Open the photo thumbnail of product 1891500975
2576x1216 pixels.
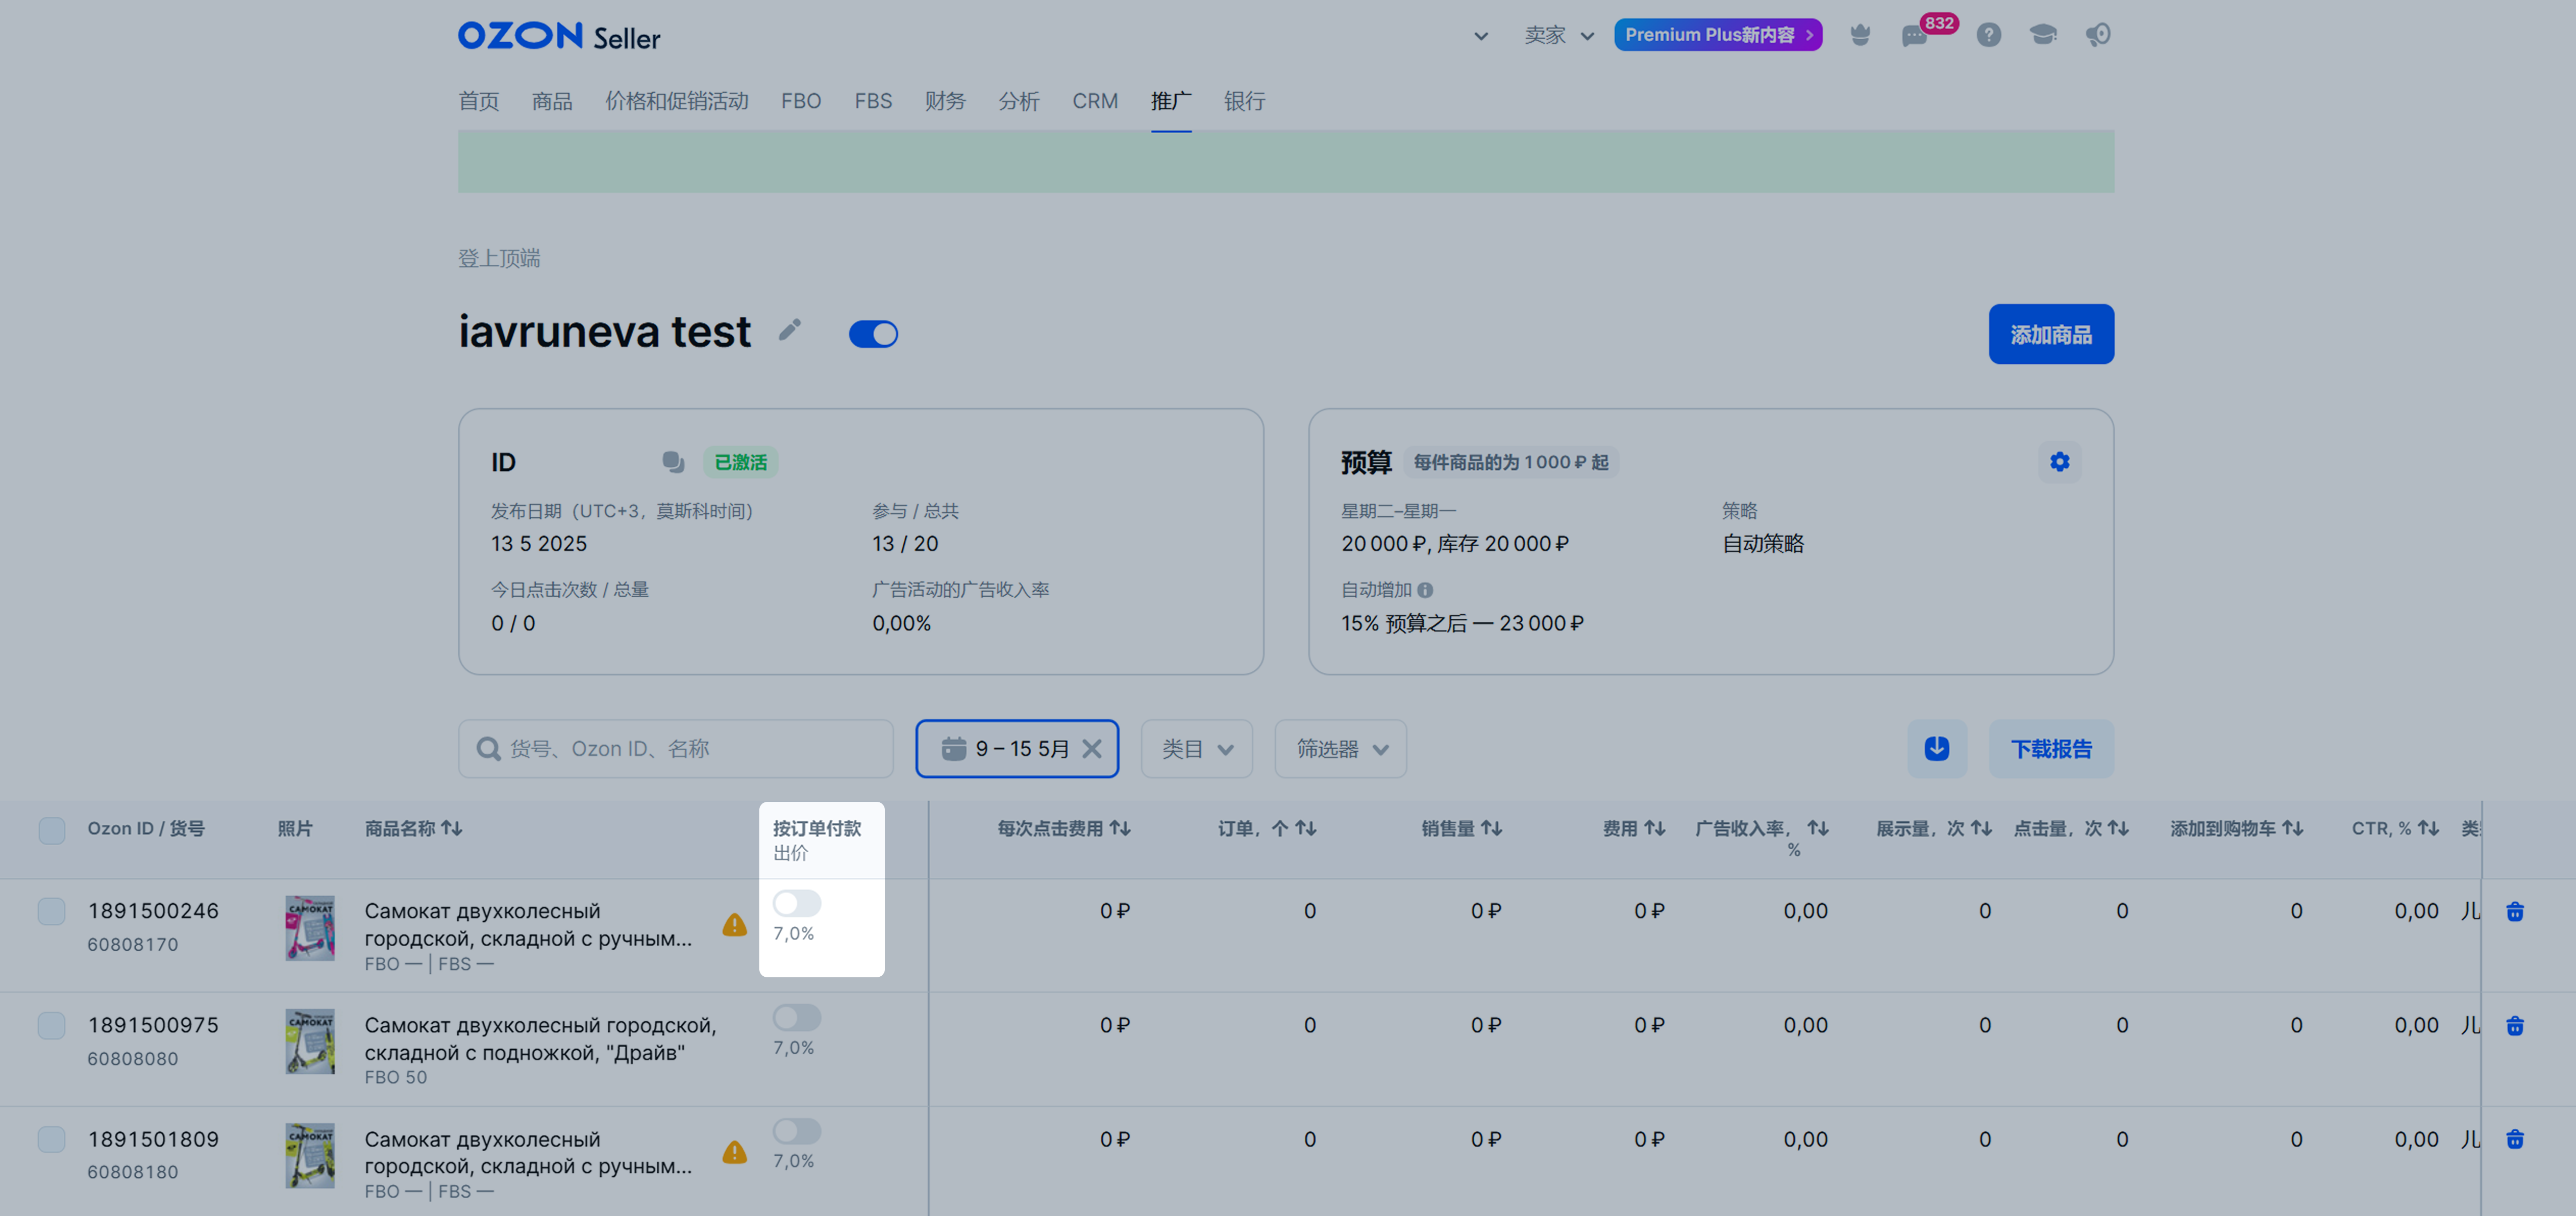[310, 1041]
